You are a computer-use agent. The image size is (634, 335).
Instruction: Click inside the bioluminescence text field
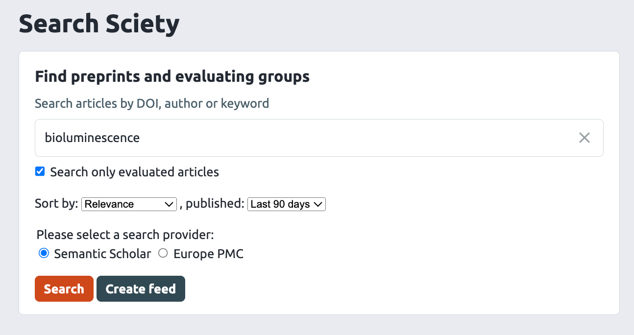tap(196, 138)
